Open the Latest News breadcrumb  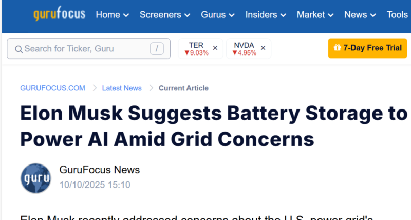122,88
